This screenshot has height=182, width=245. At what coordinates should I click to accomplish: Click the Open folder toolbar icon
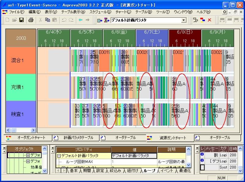[x=14, y=20]
